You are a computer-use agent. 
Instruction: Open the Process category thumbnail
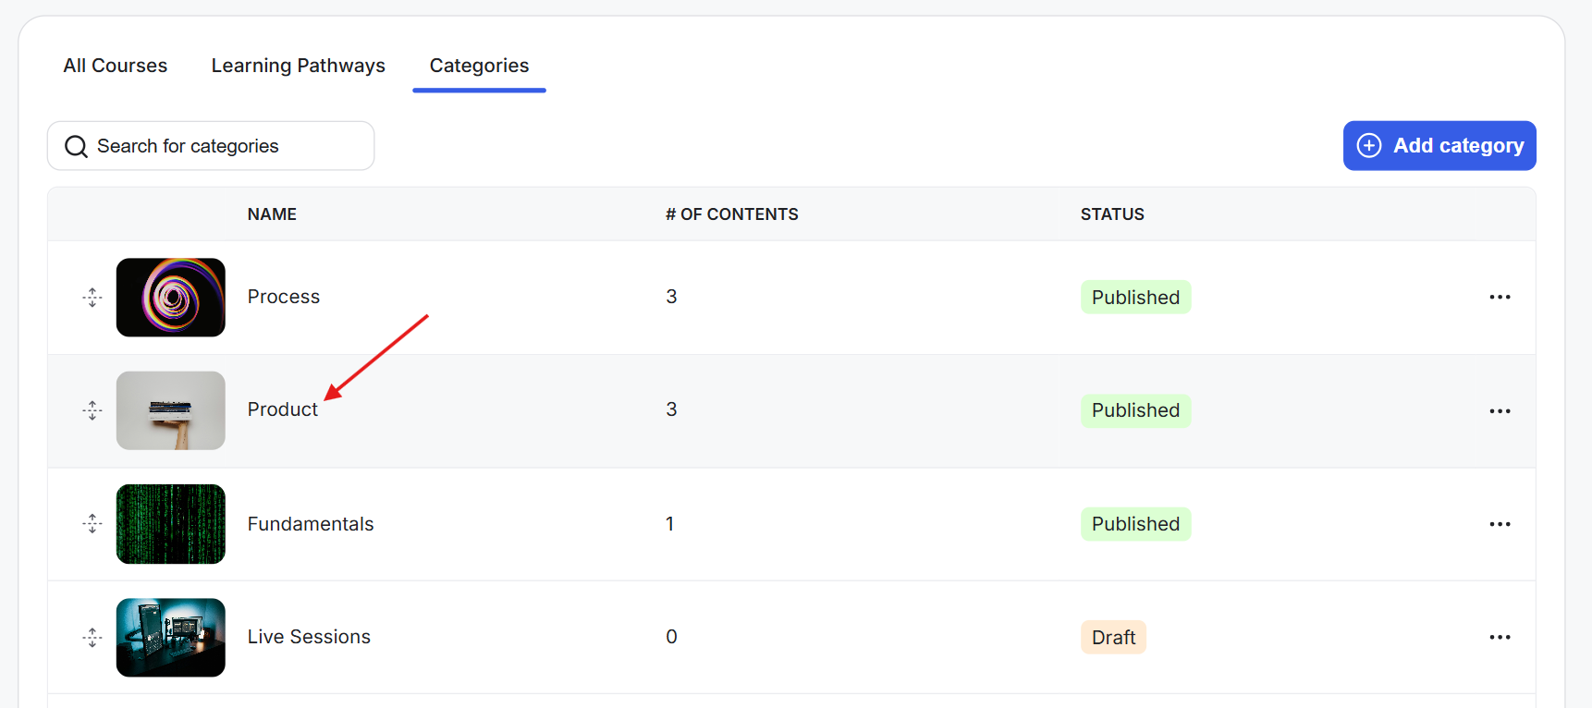coord(171,298)
